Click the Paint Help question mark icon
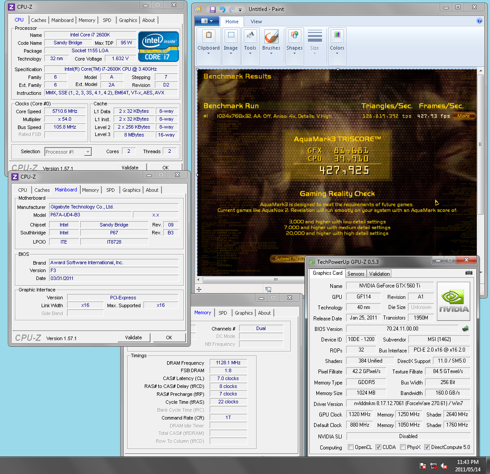The width and height of the screenshot is (490, 474). click(x=479, y=21)
